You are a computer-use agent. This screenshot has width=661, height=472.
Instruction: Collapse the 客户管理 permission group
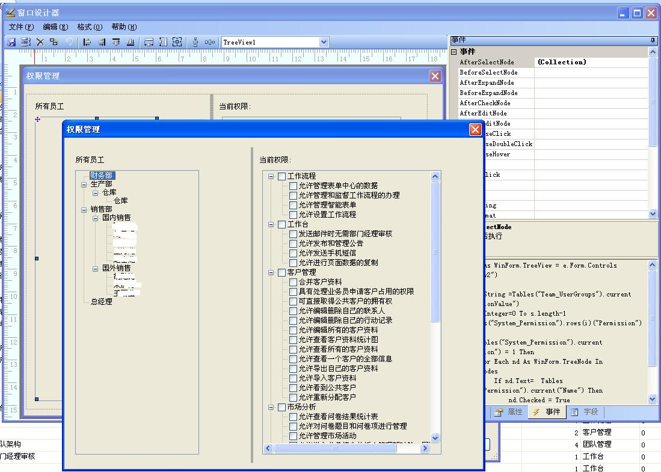coord(271,272)
